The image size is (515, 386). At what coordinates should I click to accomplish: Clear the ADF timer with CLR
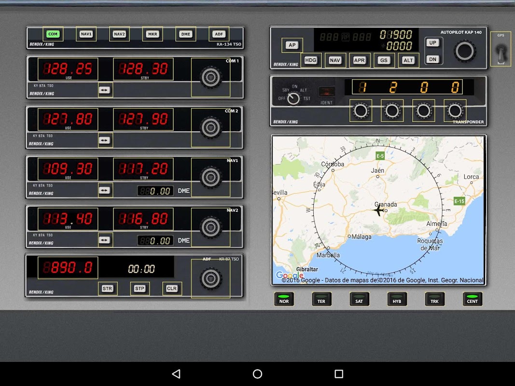click(172, 289)
